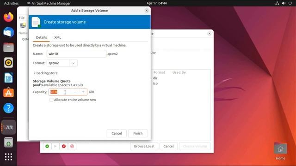Click Browse Local in storage window
Viewport: 296px width, 166px height.
click(x=144, y=146)
